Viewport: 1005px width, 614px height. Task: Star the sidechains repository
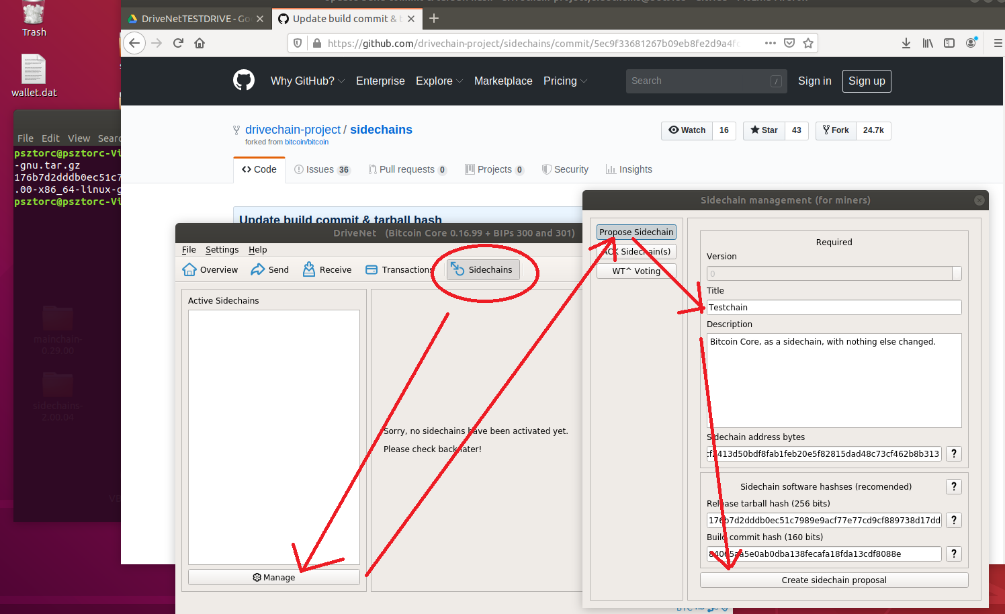click(x=764, y=130)
